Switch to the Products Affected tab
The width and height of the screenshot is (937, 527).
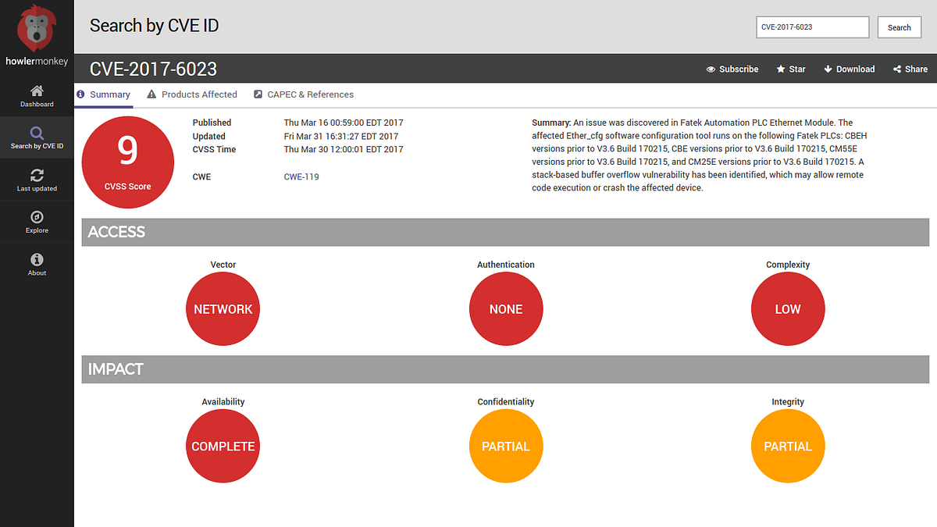(x=192, y=94)
